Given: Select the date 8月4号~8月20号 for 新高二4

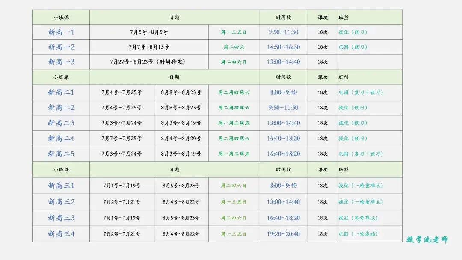Looking at the screenshot, I should click(181, 139).
